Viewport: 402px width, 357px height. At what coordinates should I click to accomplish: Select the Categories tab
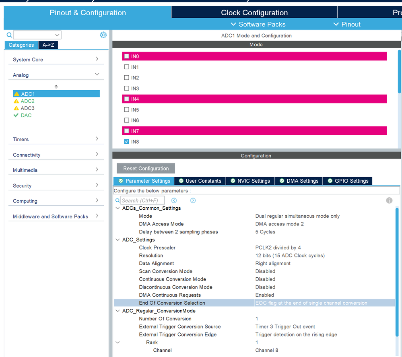click(21, 45)
